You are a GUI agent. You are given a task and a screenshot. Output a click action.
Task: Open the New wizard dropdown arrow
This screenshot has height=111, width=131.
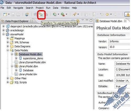[x=9, y=14]
